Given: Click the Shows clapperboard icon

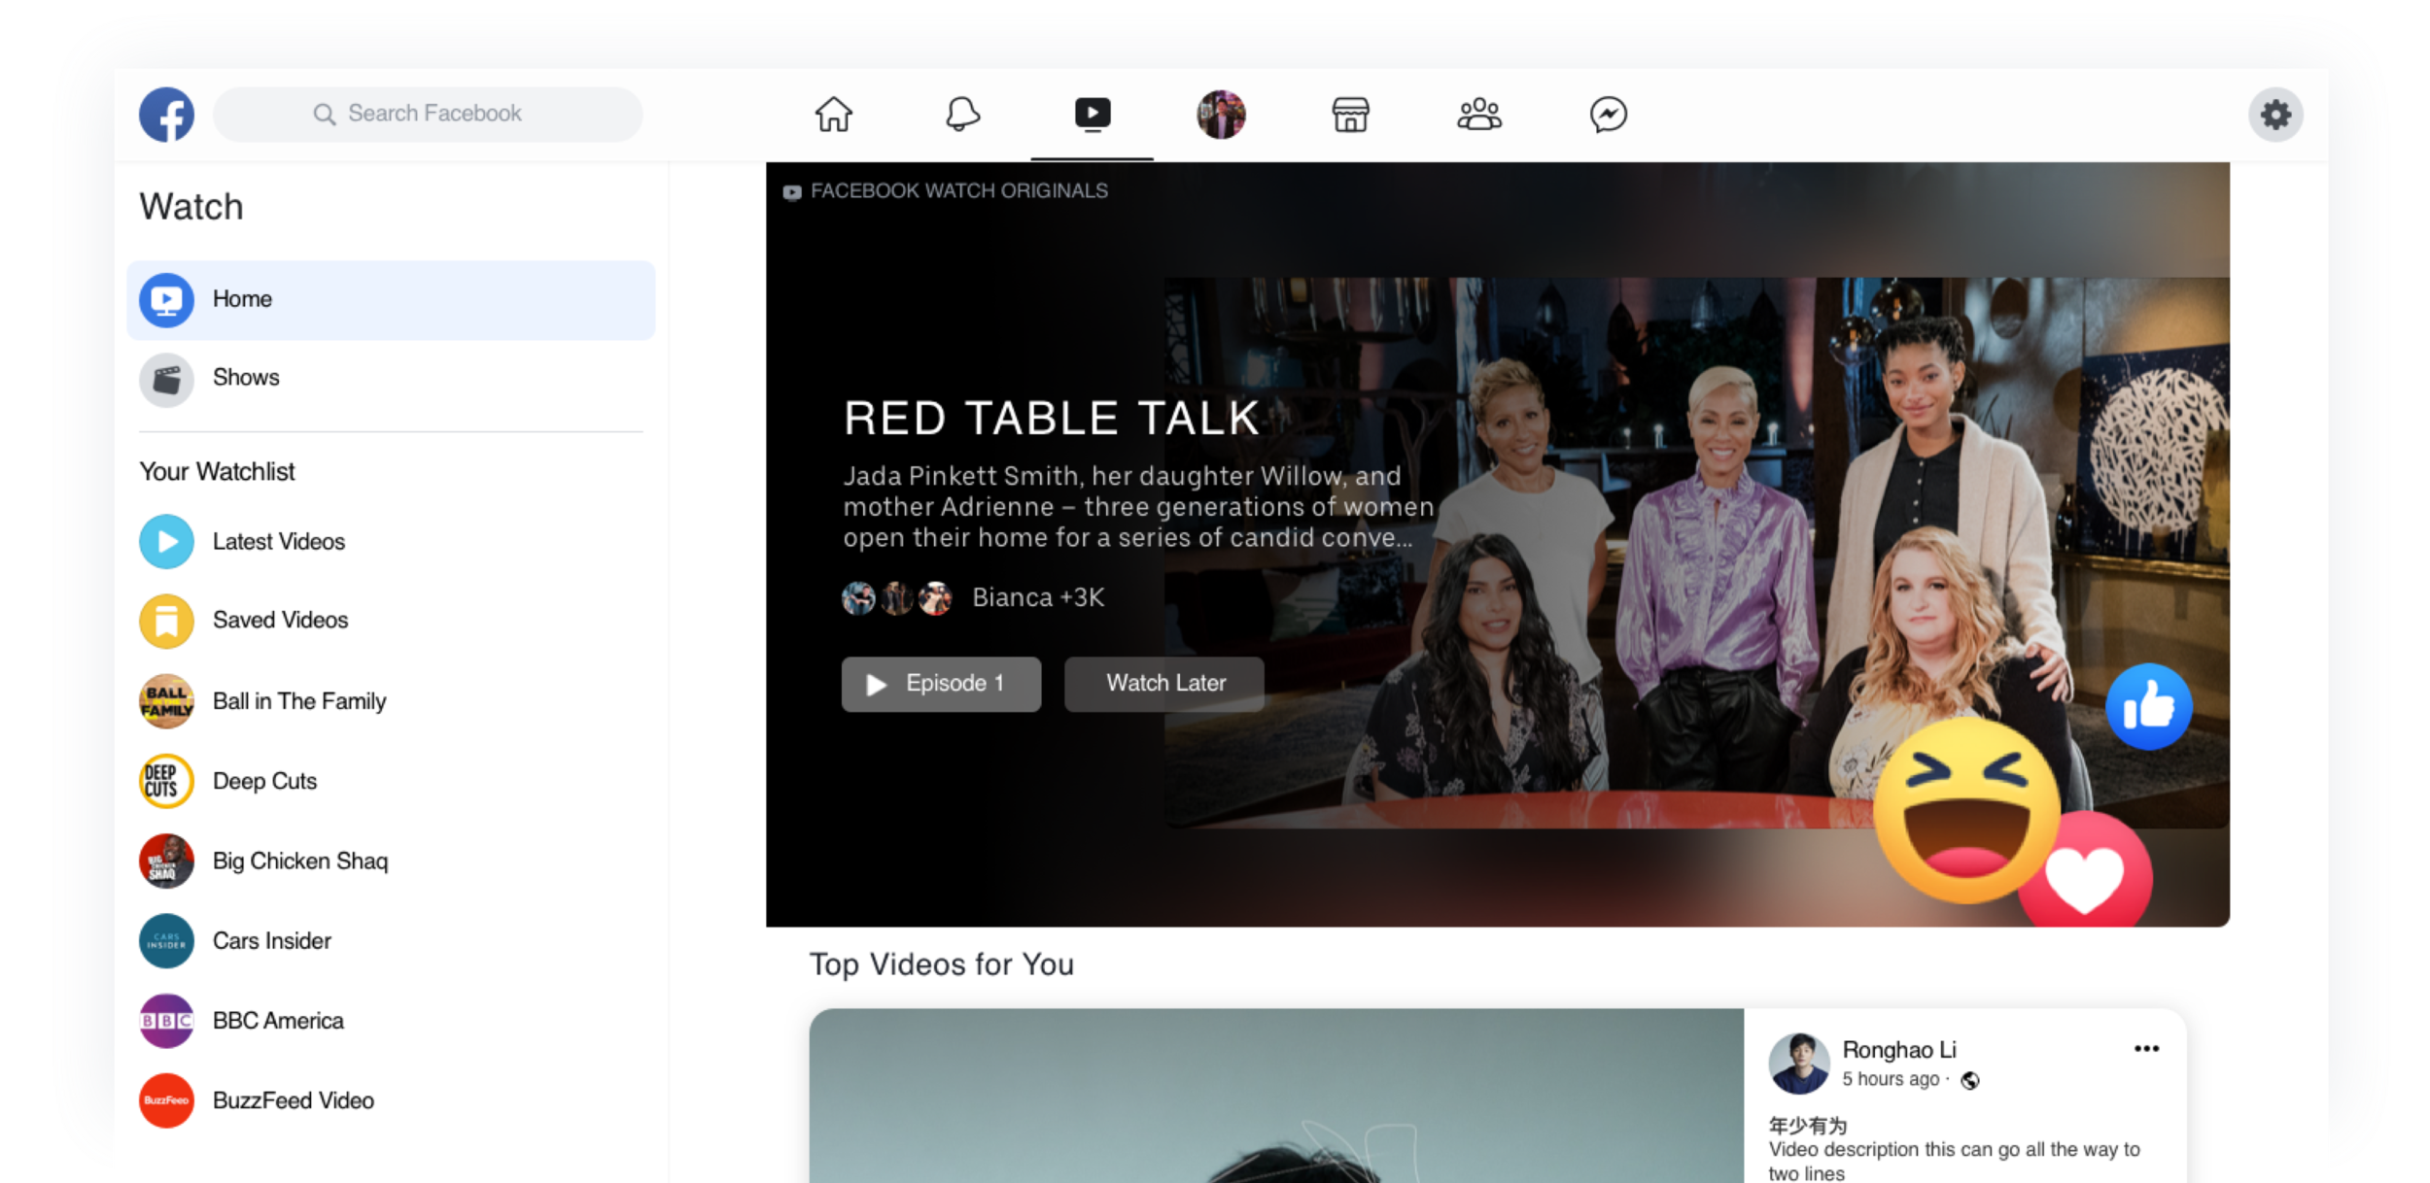Looking at the screenshot, I should click(166, 379).
